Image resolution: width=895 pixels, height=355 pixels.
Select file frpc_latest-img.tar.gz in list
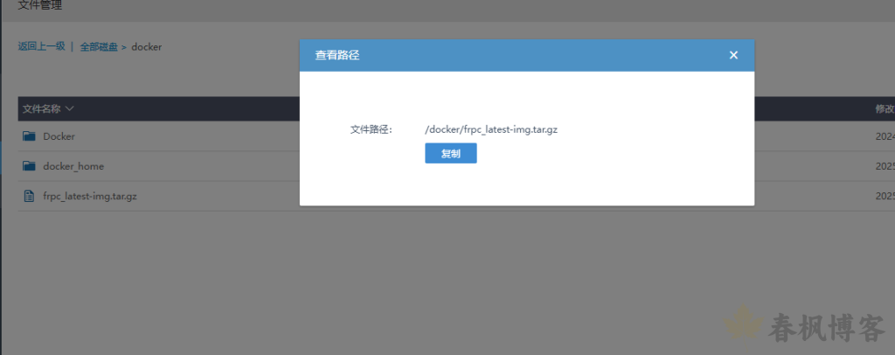[x=90, y=197]
